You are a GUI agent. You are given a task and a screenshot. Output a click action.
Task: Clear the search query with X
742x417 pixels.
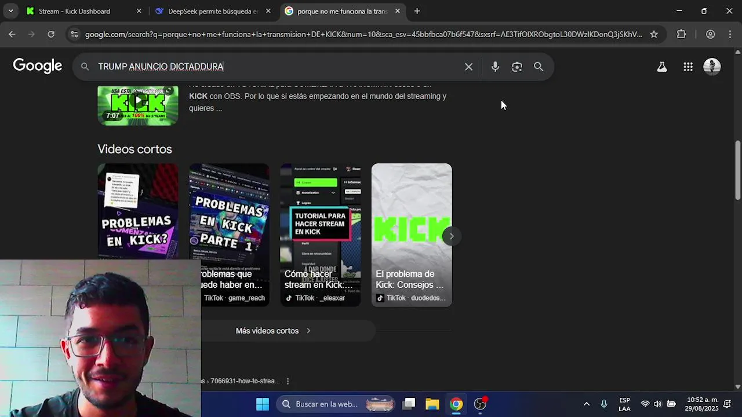click(x=468, y=67)
